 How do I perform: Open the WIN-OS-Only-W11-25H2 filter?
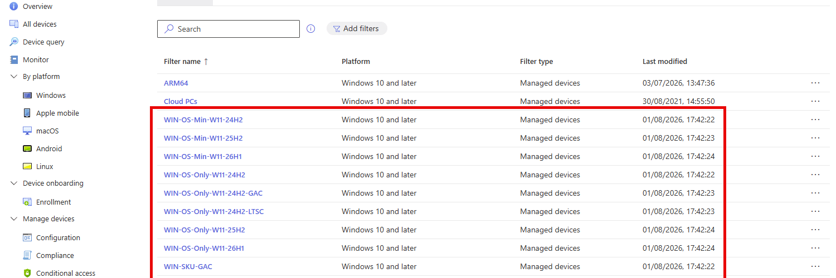205,230
